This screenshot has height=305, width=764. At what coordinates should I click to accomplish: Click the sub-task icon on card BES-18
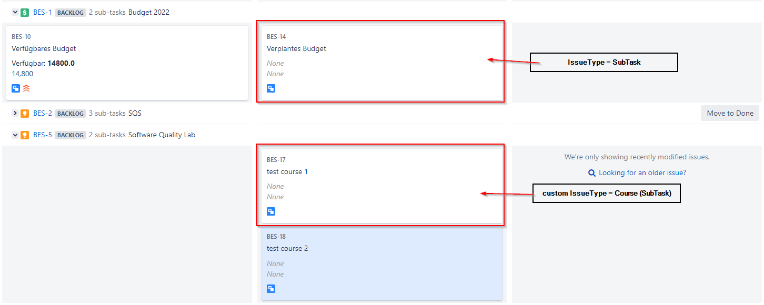click(271, 289)
